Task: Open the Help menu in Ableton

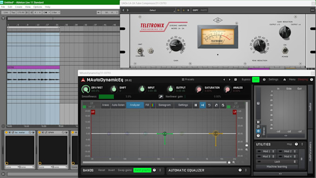Action: 47,7
